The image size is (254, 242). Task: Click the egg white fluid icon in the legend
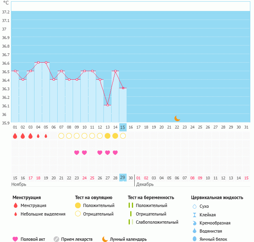[194, 239]
